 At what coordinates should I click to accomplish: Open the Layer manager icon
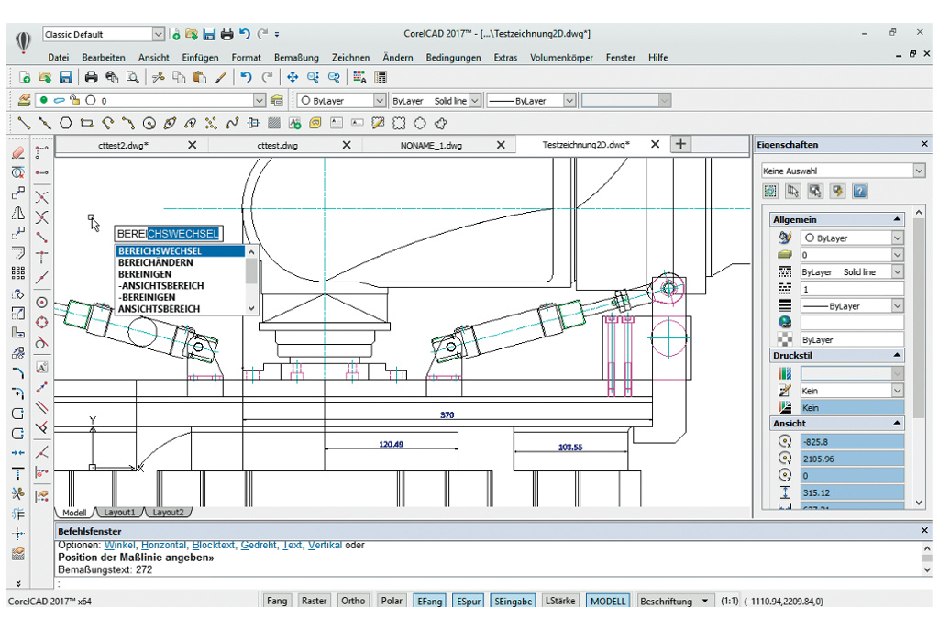pos(24,100)
